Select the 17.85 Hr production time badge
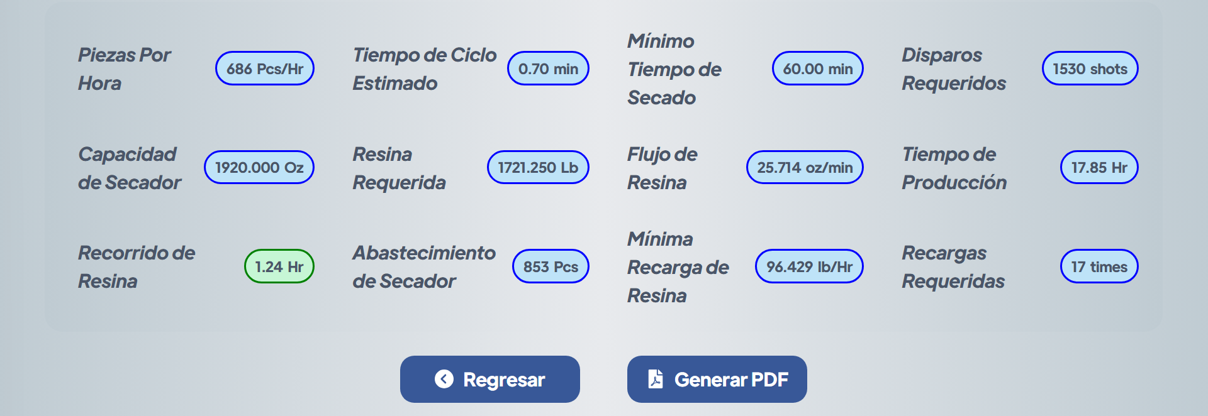This screenshot has height=416, width=1208. click(1099, 167)
